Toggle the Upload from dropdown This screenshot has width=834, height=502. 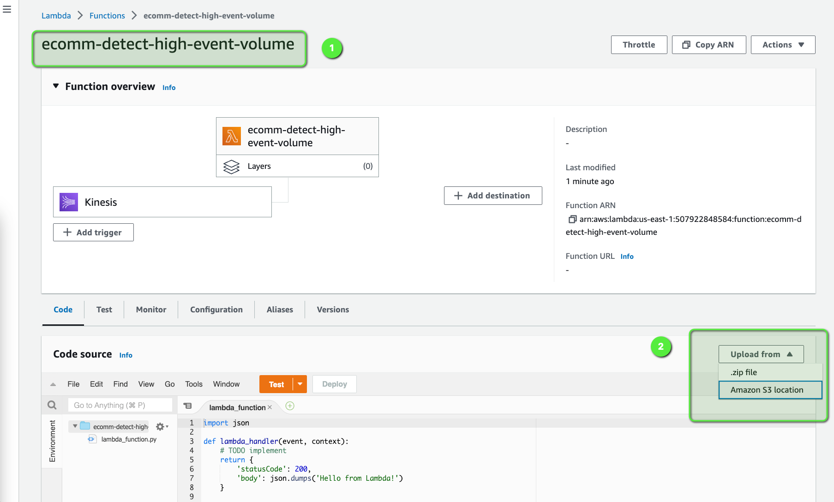point(761,354)
